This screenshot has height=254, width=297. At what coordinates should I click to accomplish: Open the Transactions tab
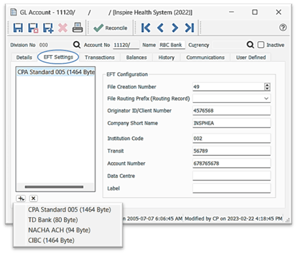[x=99, y=58]
